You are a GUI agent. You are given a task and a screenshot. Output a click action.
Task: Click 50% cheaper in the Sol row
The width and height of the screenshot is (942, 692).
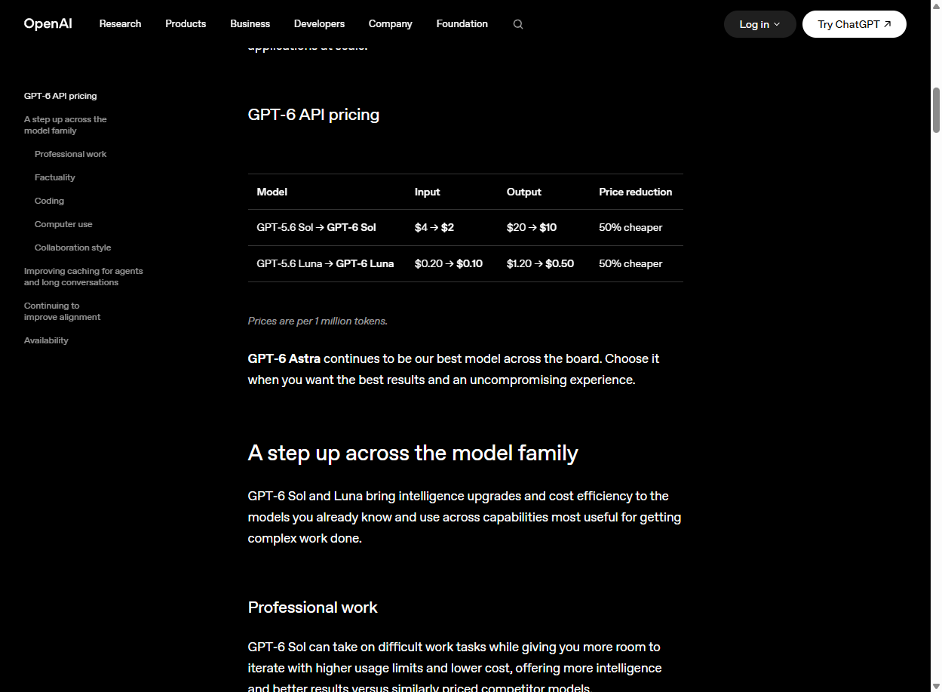point(631,227)
